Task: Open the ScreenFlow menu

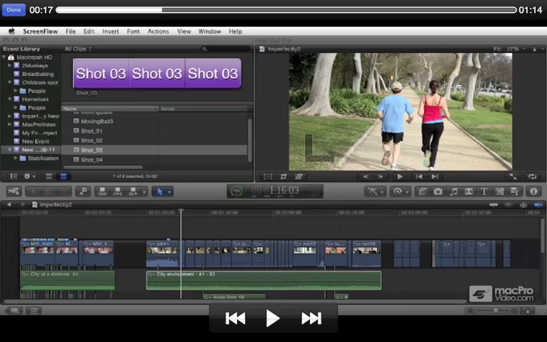Action: pos(40,31)
